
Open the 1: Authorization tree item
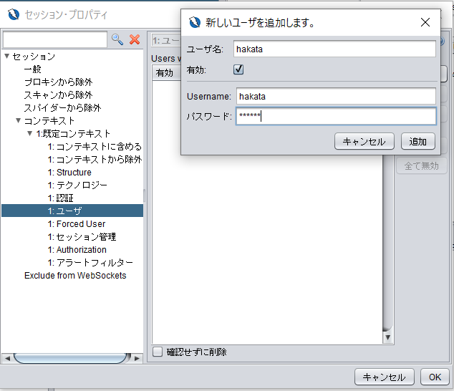(77, 249)
